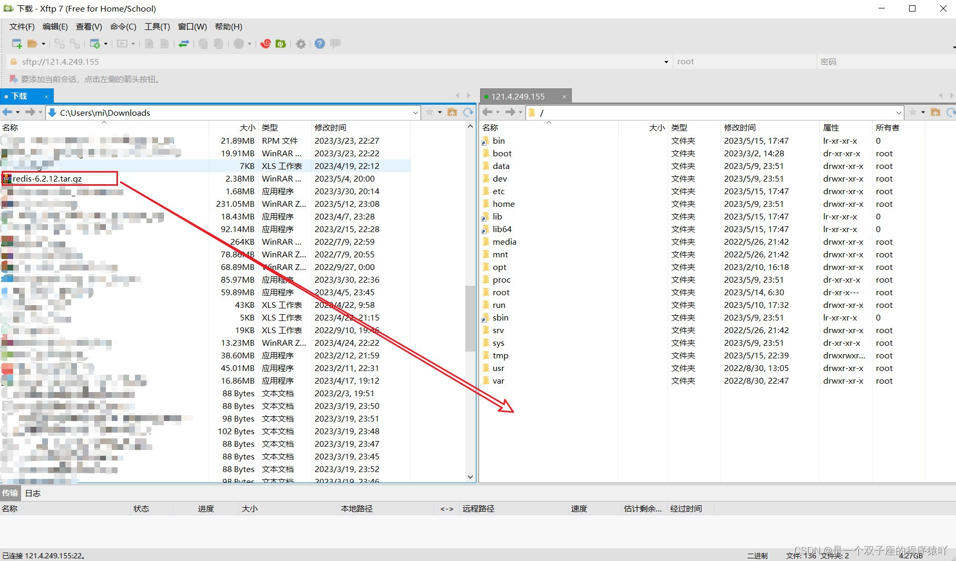
Task: Sort local files by 大小 column
Action: 248,127
